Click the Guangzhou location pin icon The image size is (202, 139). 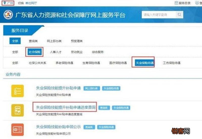[x=5, y=3]
